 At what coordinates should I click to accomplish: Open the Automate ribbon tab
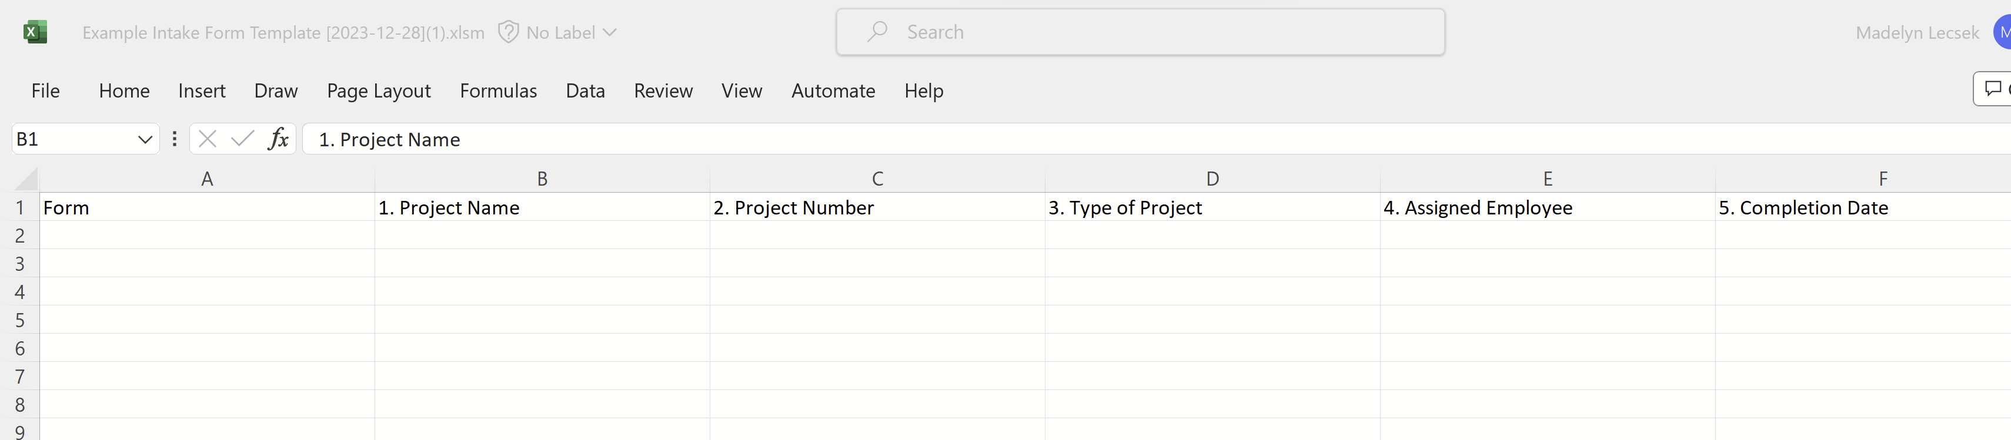833,90
